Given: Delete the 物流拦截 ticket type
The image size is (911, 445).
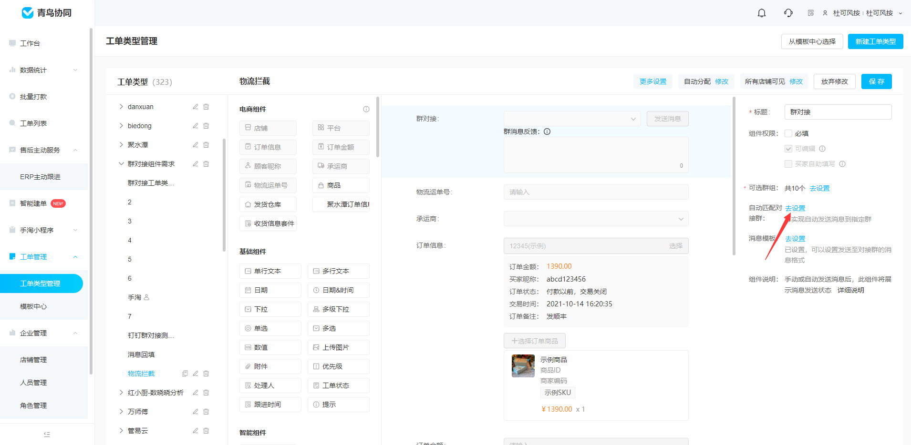Looking at the screenshot, I should coord(206,374).
